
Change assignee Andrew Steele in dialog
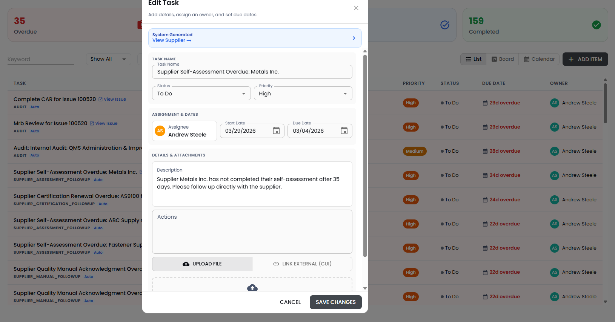coord(184,131)
